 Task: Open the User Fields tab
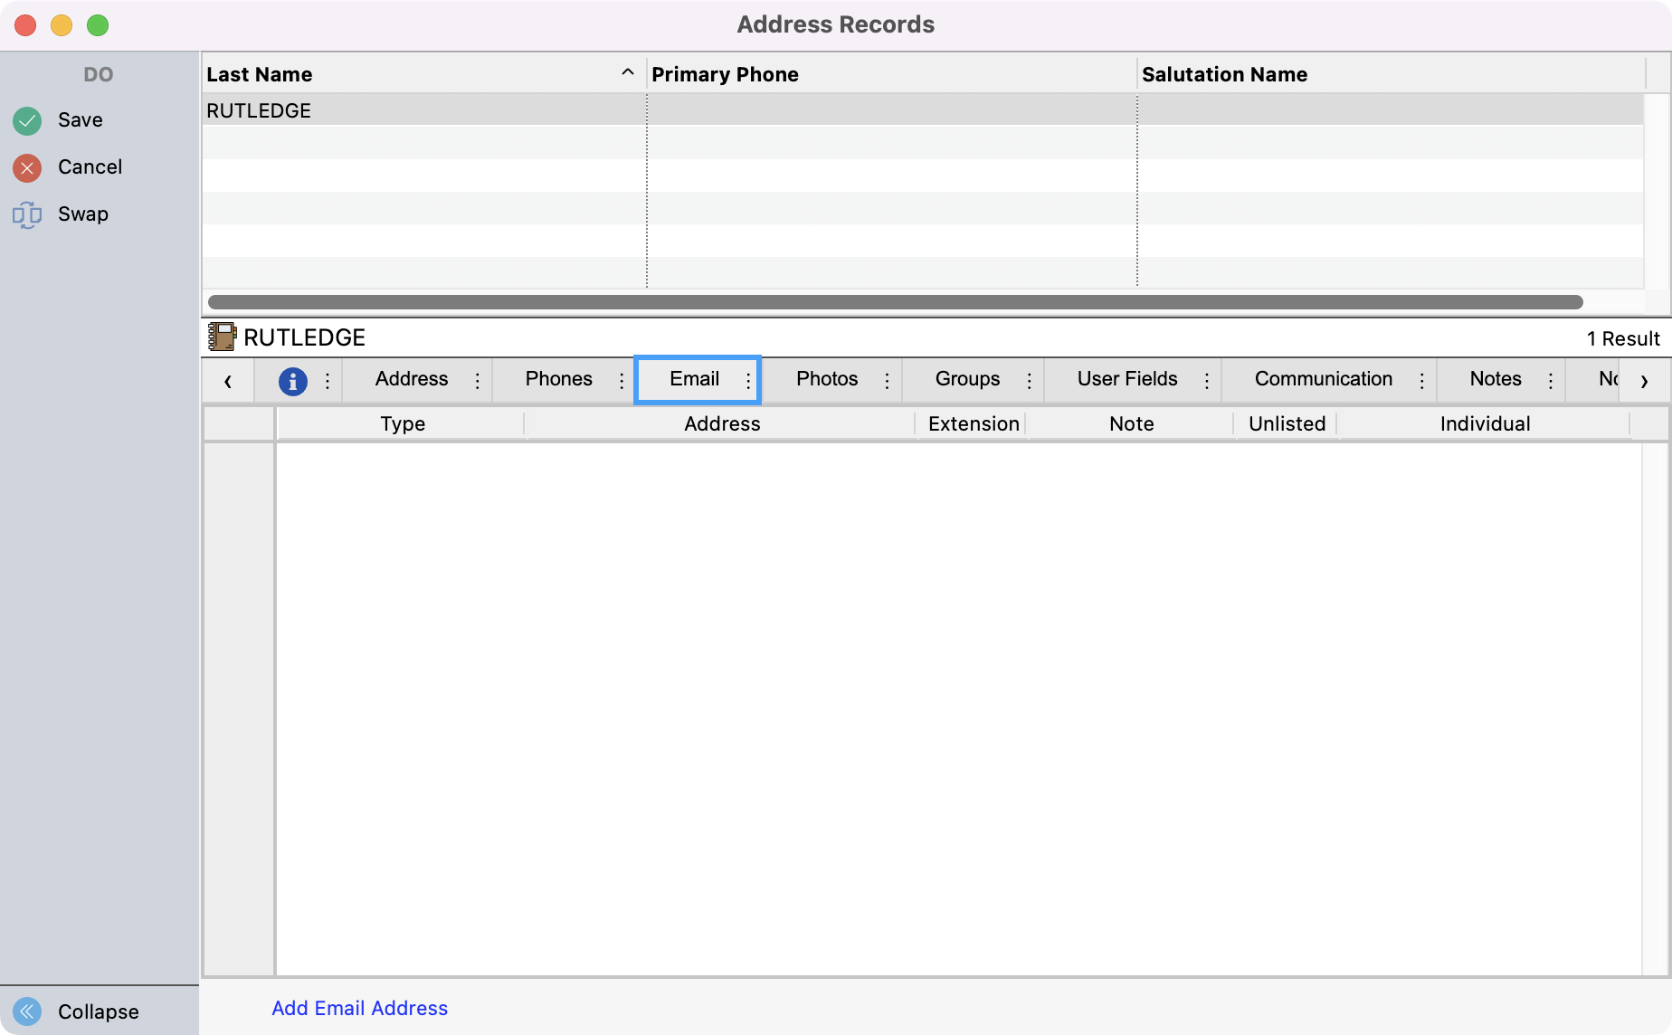coord(1126,379)
